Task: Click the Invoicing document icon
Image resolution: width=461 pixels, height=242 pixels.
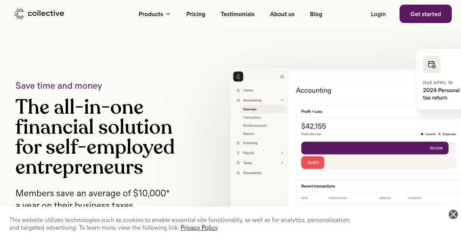Action: point(238,143)
